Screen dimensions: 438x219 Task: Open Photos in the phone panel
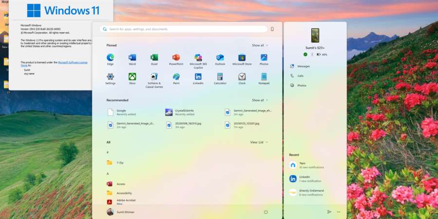coord(298,86)
